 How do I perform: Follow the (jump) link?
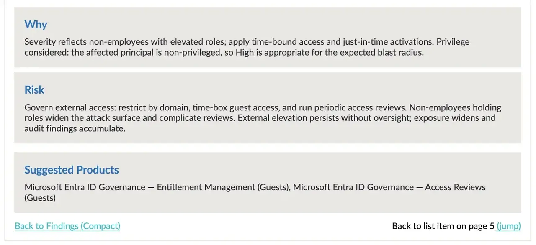click(508, 226)
